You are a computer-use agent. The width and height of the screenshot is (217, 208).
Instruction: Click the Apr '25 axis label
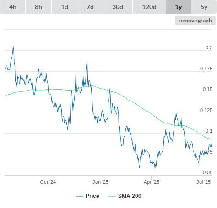152,182
